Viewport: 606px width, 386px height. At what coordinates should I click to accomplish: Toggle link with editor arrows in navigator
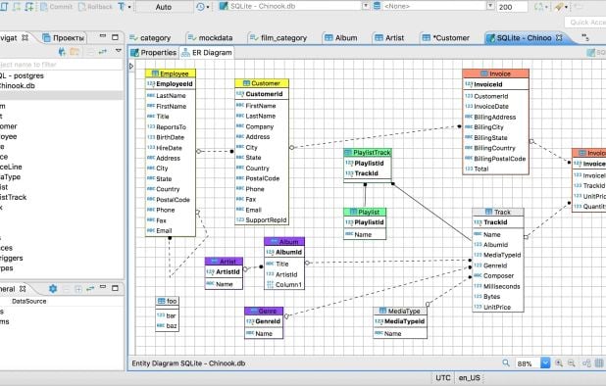(x=102, y=51)
